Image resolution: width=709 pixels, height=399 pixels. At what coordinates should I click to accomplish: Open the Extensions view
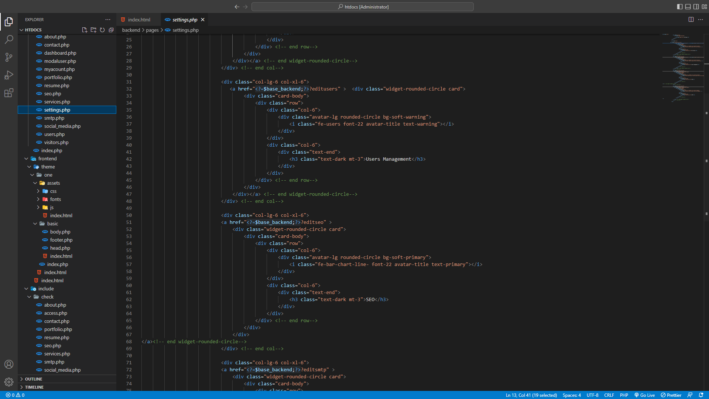(x=9, y=93)
